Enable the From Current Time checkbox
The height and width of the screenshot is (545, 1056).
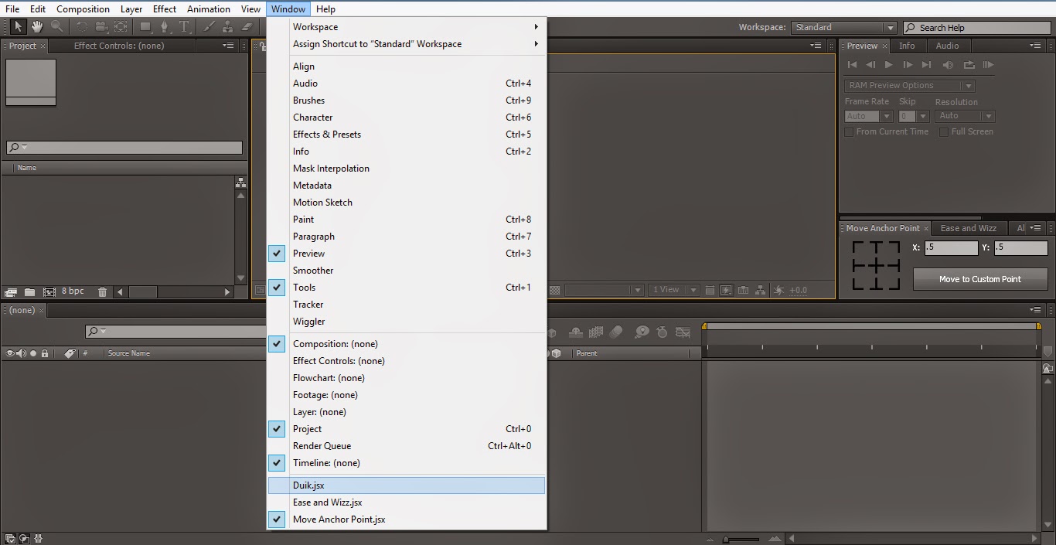tap(848, 131)
